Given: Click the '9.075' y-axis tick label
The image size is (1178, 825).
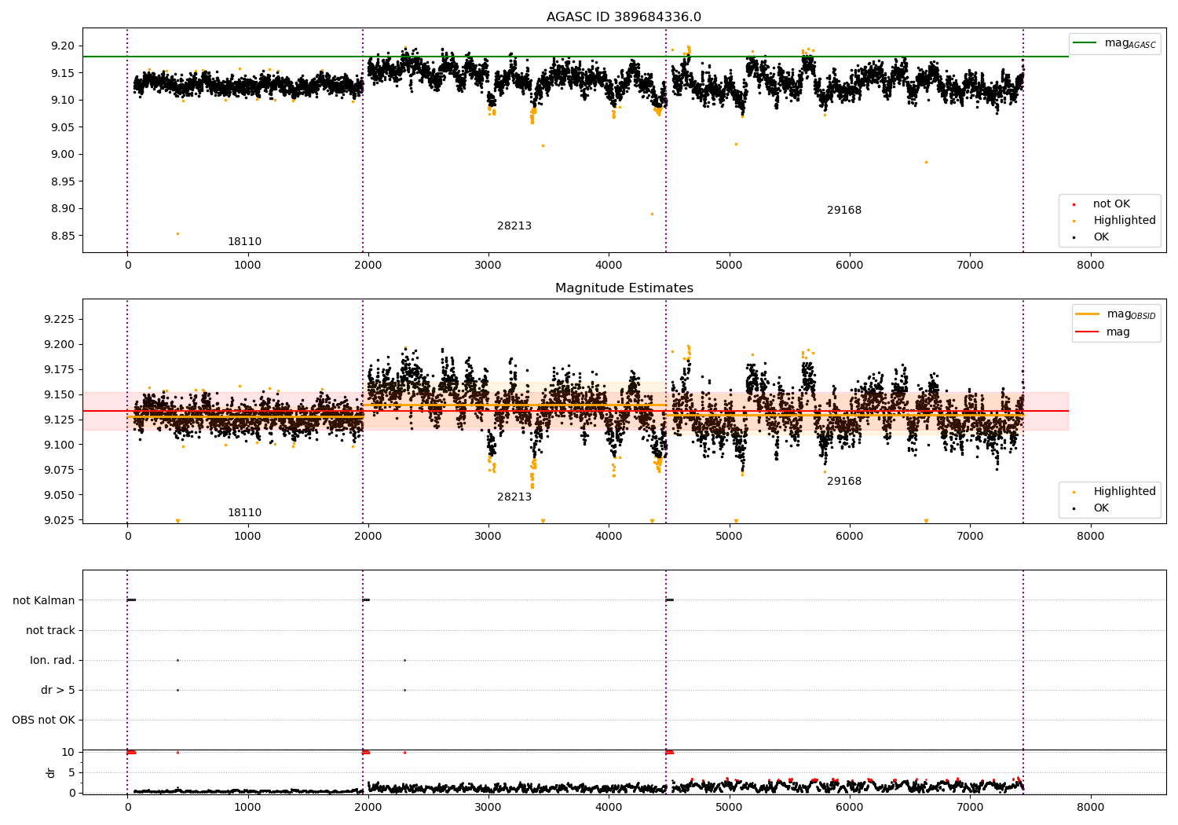Looking at the screenshot, I should 60,470.
